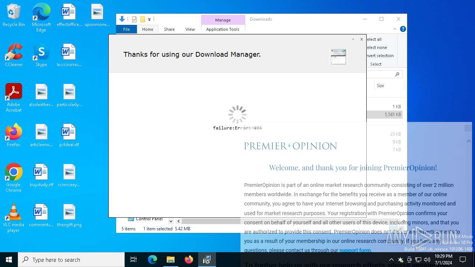475x267 pixels.
Task: Click the New folder quick access icon
Action: (x=142, y=19)
